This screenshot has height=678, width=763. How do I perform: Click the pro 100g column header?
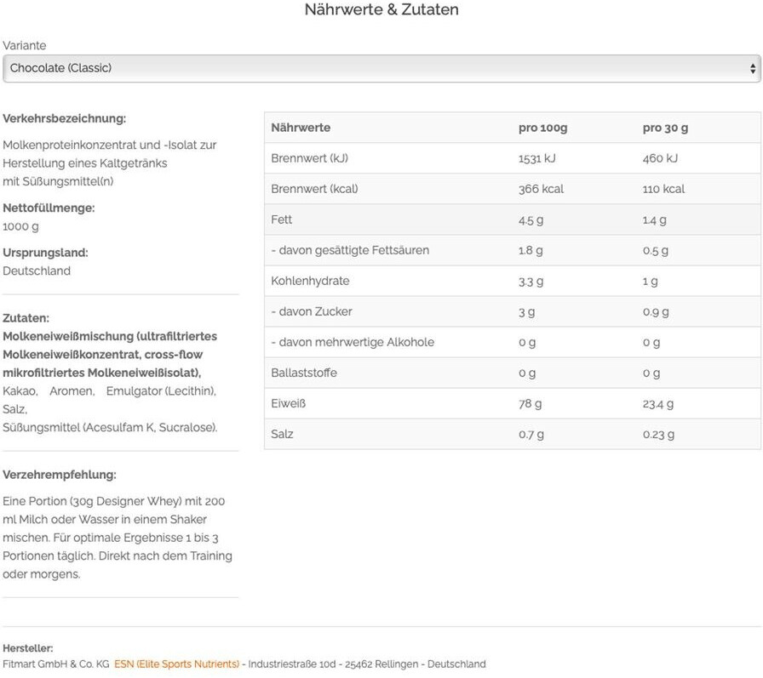coord(542,128)
